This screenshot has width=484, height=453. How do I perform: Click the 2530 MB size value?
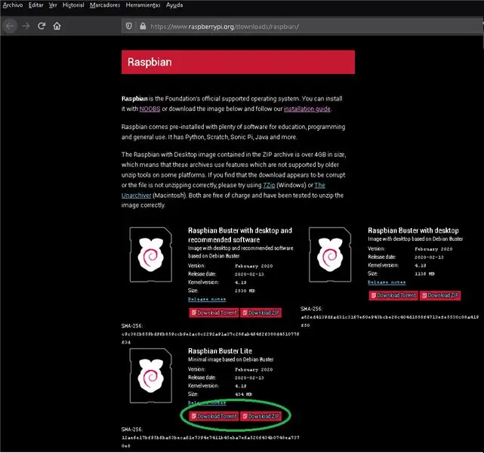click(x=245, y=291)
